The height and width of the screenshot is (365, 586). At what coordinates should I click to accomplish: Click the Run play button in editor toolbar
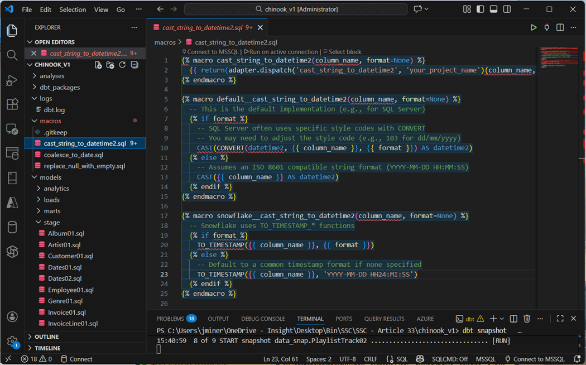click(x=533, y=27)
